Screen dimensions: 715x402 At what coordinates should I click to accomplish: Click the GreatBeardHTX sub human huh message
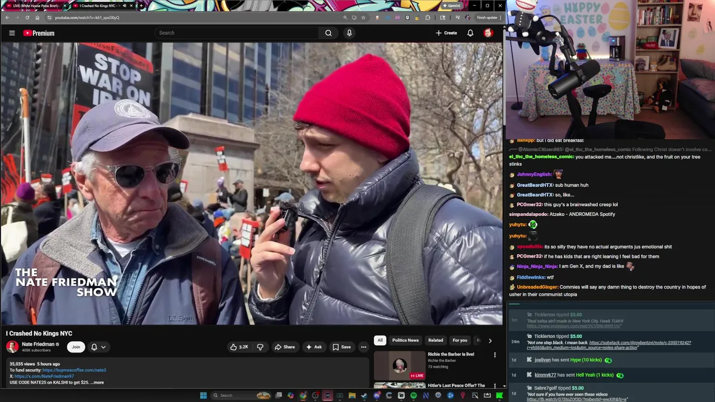point(549,185)
